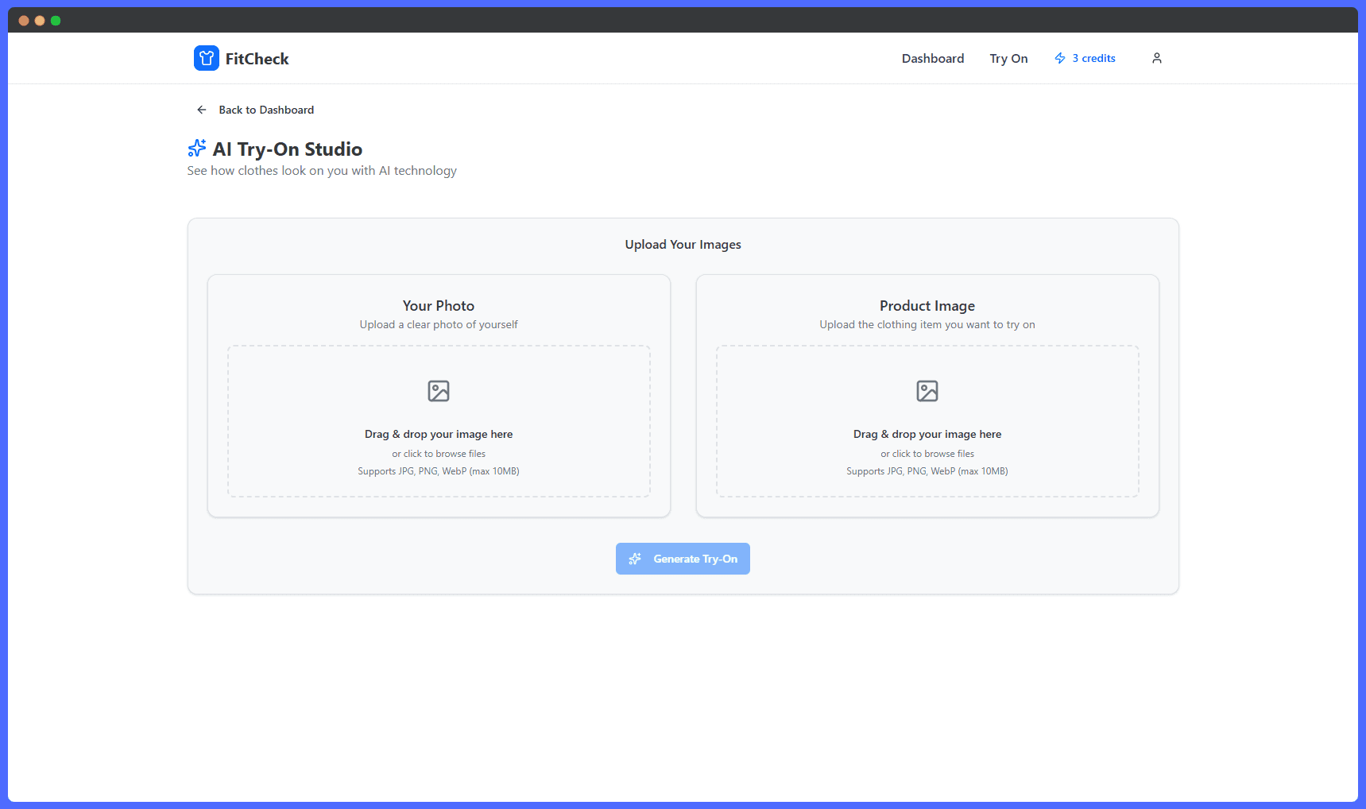This screenshot has height=809, width=1366.
Task: Open the Dashboard navigation item
Action: (932, 59)
